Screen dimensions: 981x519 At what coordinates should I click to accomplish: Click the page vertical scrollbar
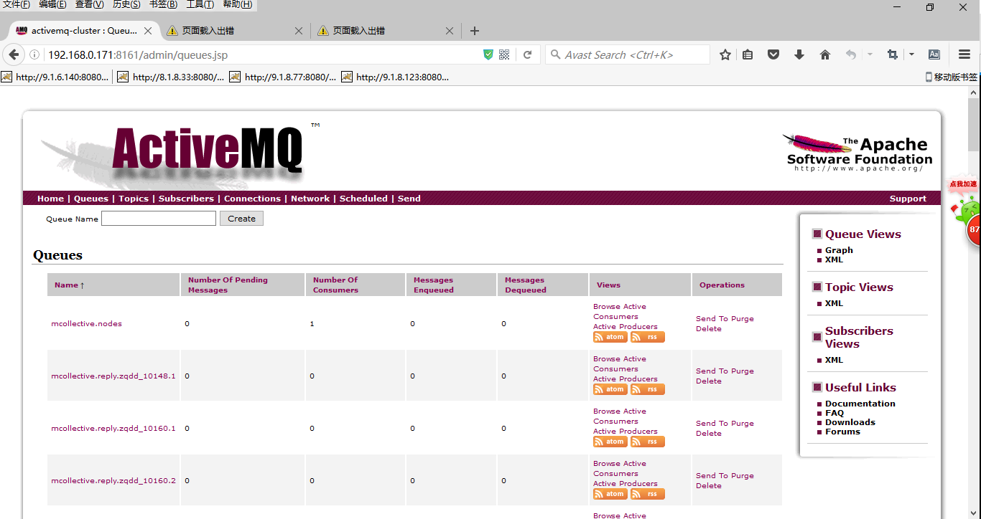pyautogui.click(x=974, y=125)
